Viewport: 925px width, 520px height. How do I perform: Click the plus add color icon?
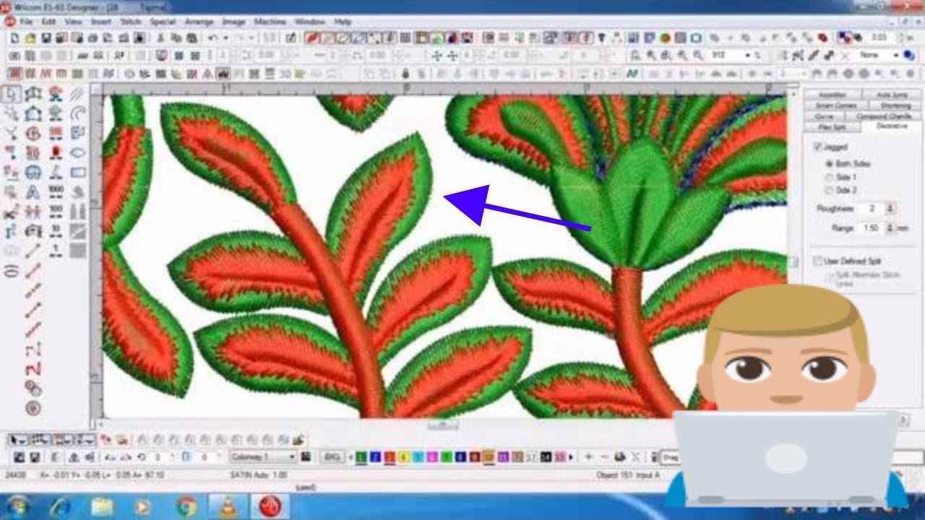click(588, 457)
